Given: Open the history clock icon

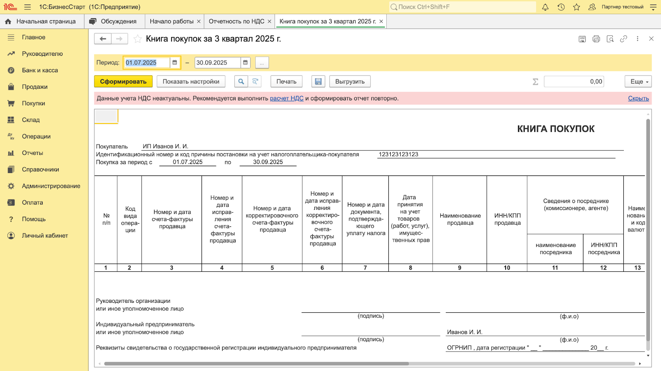Looking at the screenshot, I should pyautogui.click(x=561, y=7).
